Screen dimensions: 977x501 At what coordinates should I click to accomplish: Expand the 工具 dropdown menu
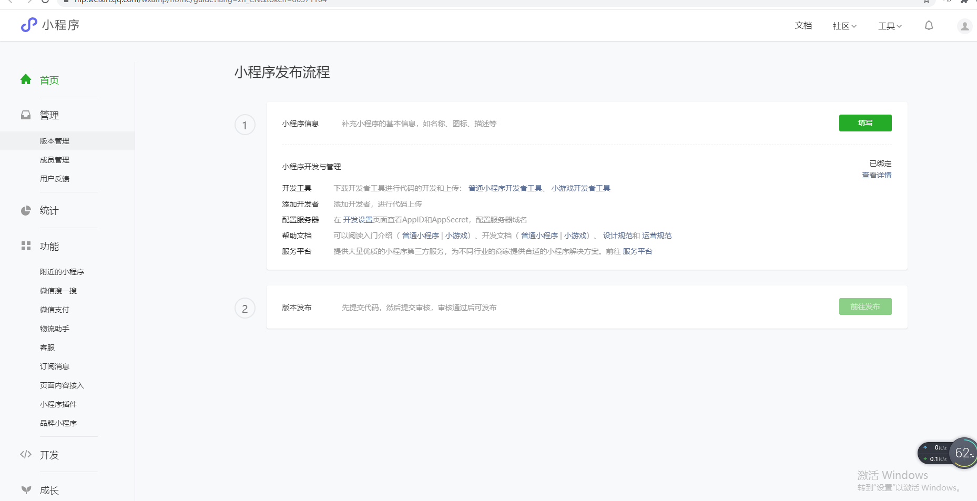coord(890,26)
